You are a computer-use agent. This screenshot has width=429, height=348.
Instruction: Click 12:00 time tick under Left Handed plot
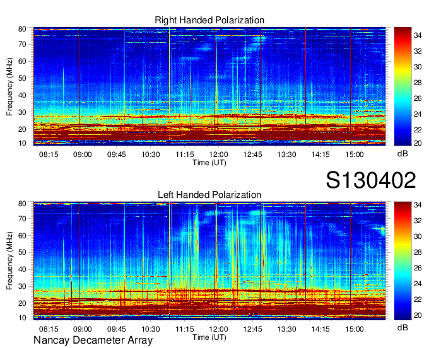(x=219, y=329)
